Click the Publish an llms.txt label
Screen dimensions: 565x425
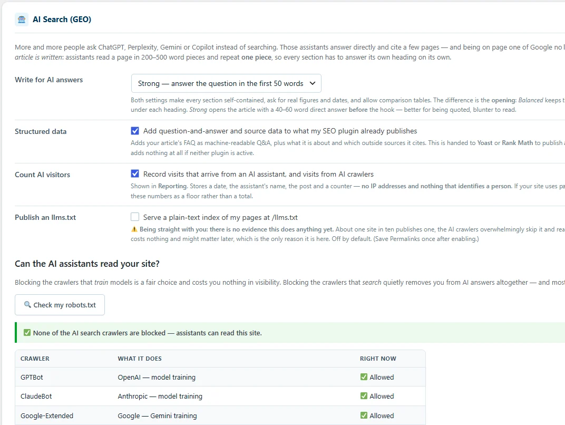coord(45,217)
